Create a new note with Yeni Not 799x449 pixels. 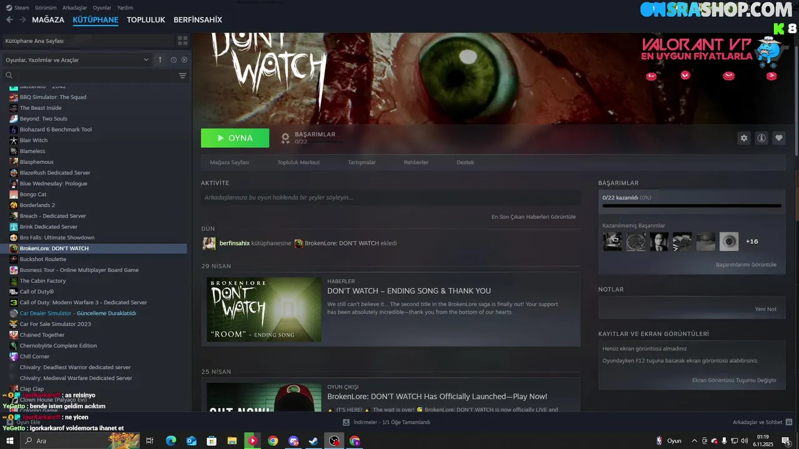765,309
